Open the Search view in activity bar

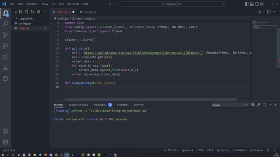[6, 24]
